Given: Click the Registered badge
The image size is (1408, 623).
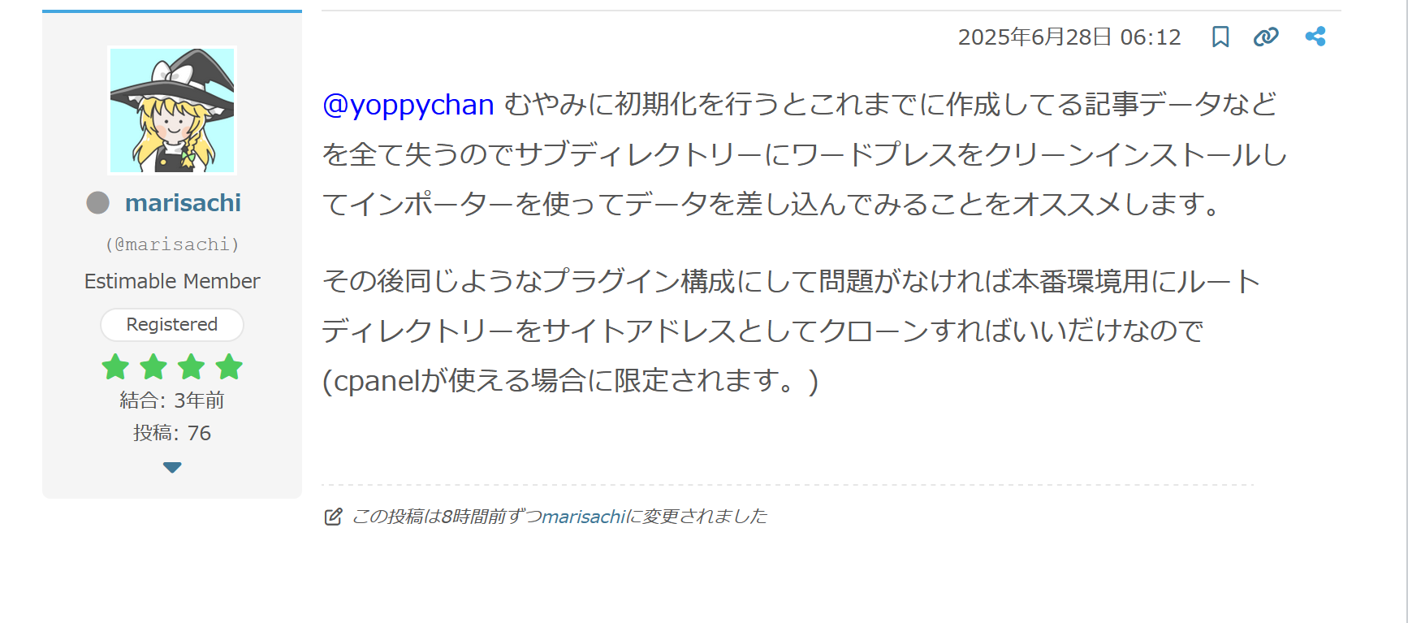Looking at the screenshot, I should tap(172, 325).
